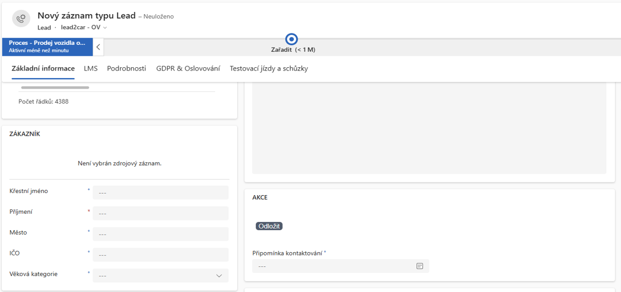Screen dimensions: 621x292
Task: Open the lead2car - OV form selector
Action: coord(84,27)
